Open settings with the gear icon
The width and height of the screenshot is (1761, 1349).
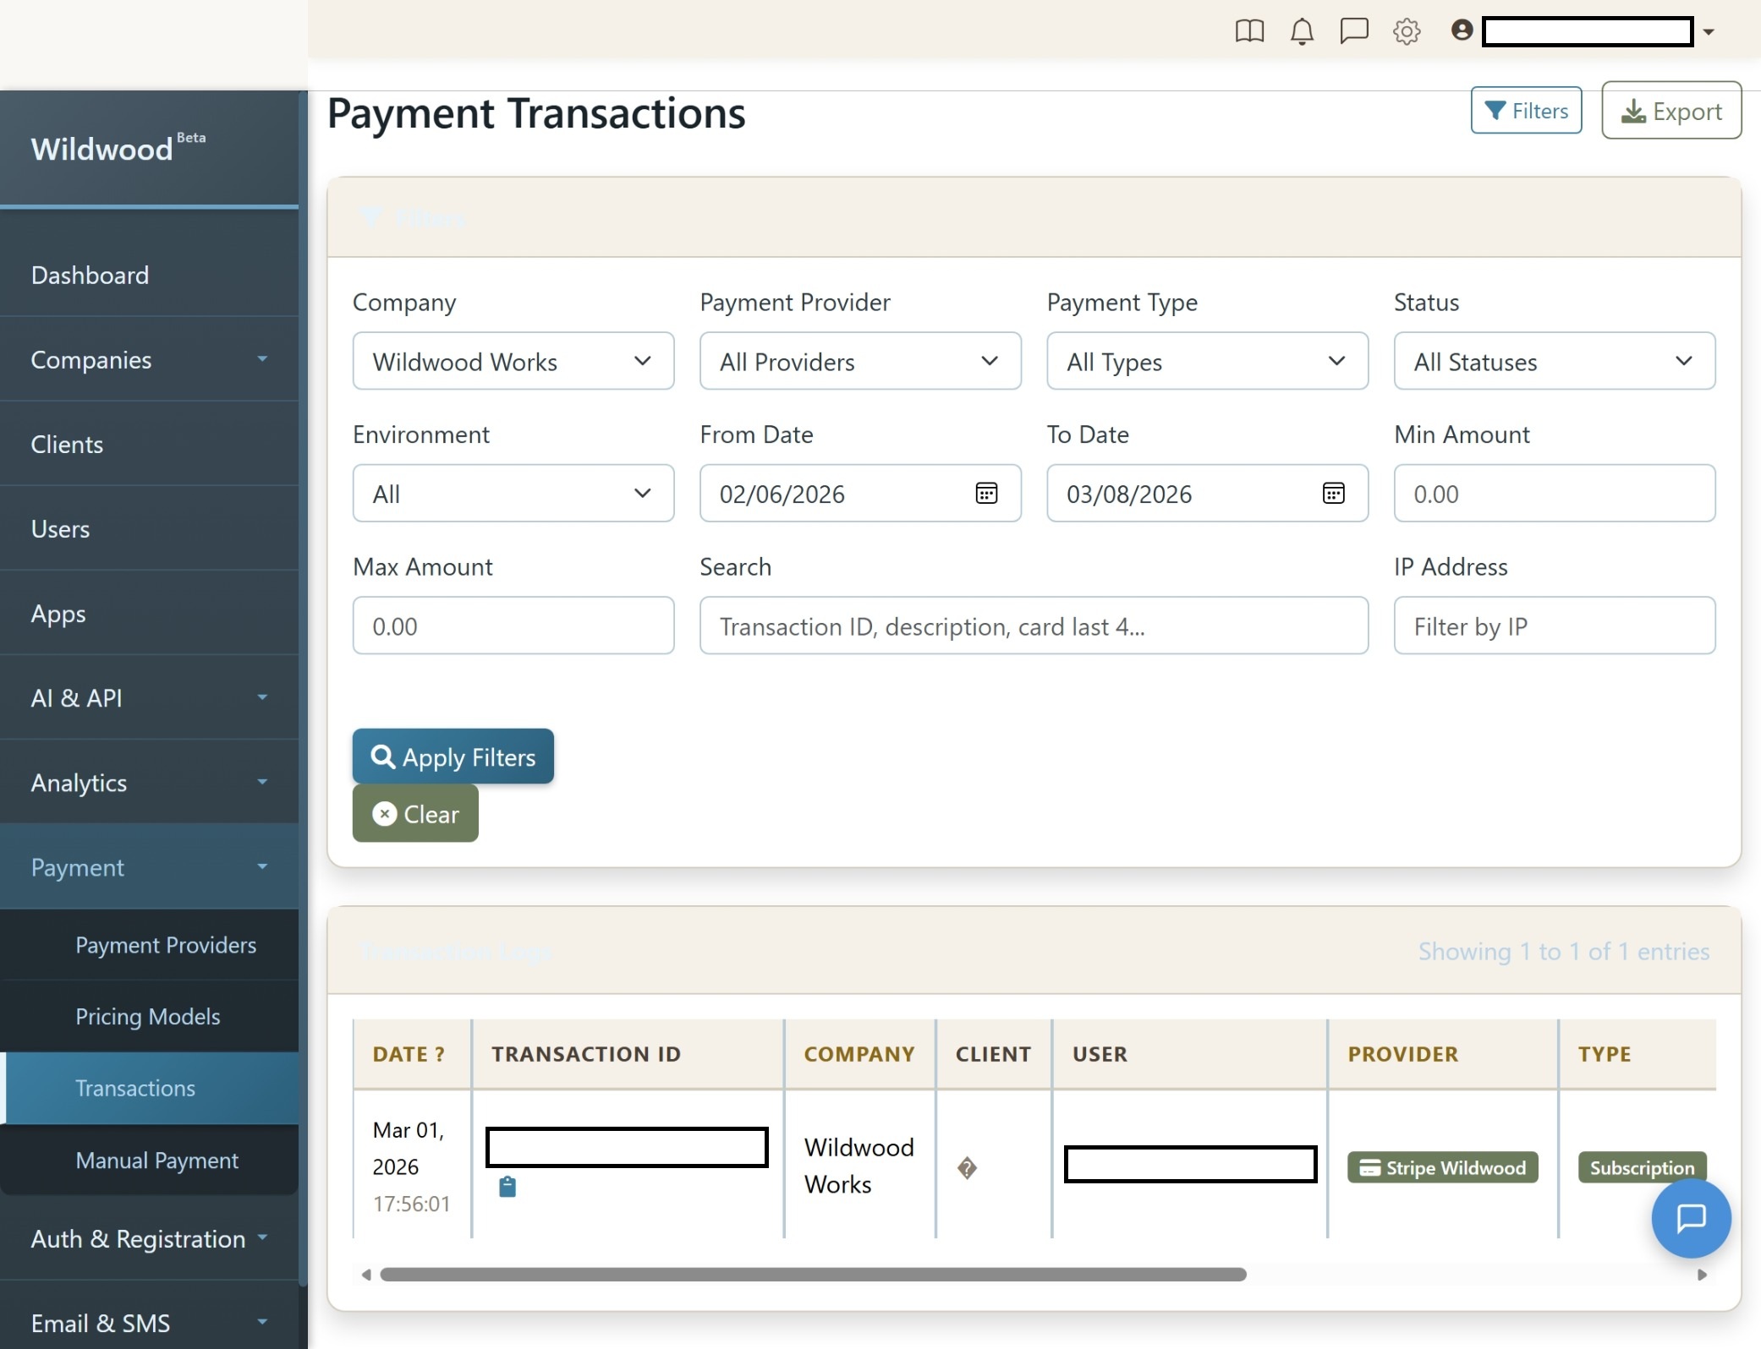tap(1407, 31)
